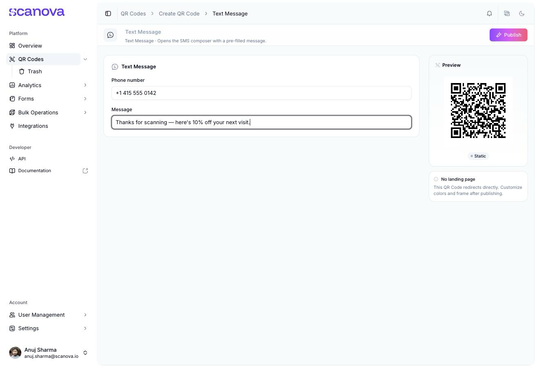Collapse the QR Codes section chevron

click(85, 59)
